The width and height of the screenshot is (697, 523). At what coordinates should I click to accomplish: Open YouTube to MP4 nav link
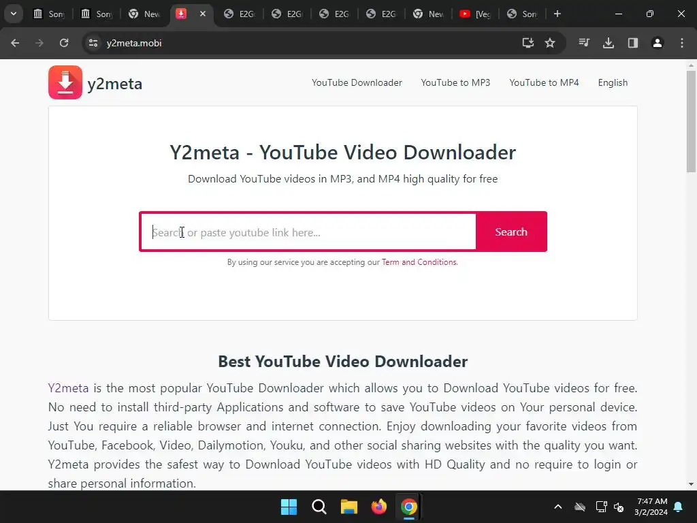544,82
